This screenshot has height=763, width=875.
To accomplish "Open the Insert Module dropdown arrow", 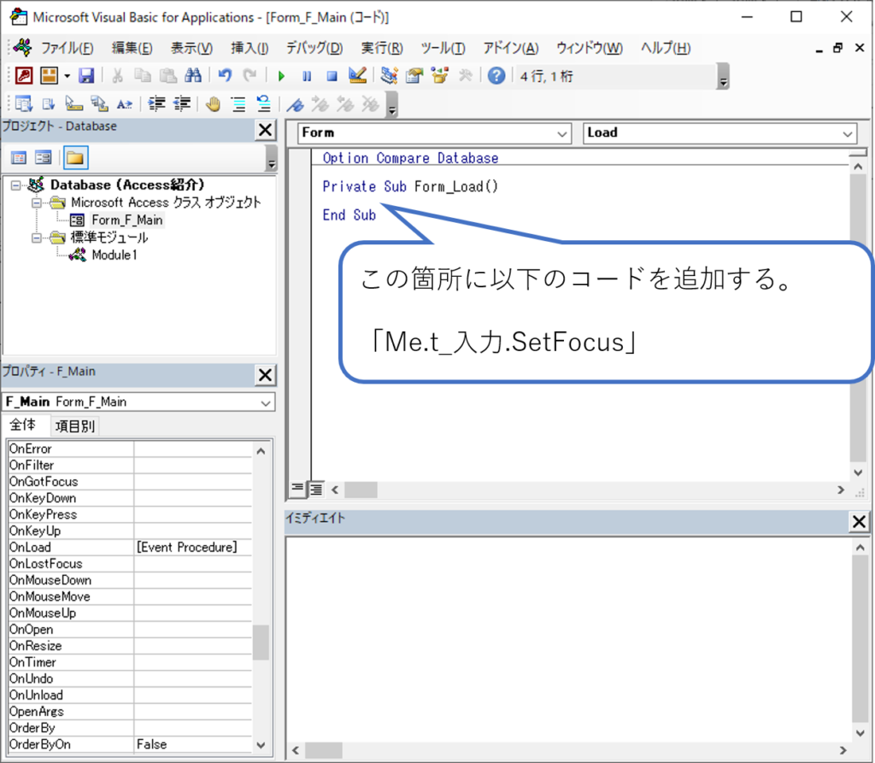I will 67,75.
